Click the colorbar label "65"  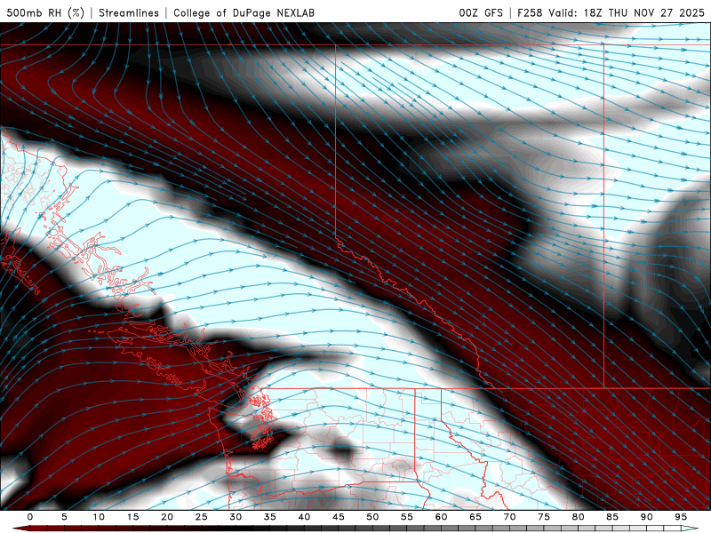point(475,517)
